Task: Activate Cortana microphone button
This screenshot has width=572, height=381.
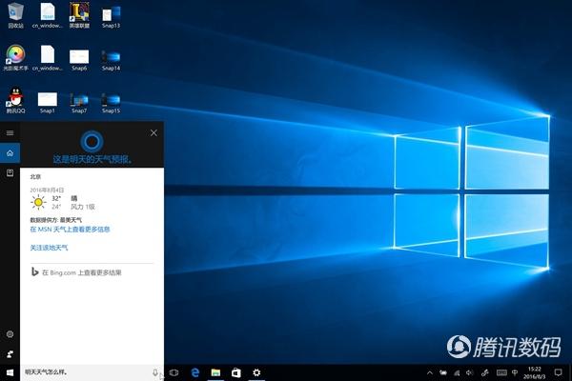Action: click(x=155, y=372)
